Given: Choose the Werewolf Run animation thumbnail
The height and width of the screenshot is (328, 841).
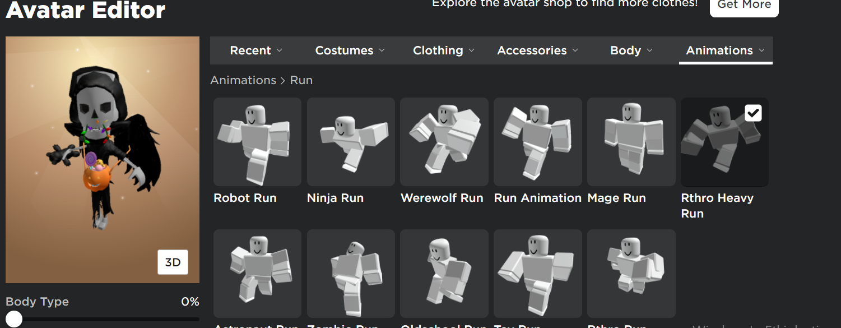Looking at the screenshot, I should click(x=444, y=142).
